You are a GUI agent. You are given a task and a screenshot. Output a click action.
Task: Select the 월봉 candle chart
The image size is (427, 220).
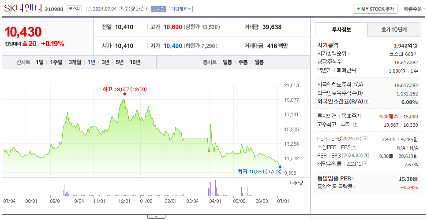pos(259,62)
